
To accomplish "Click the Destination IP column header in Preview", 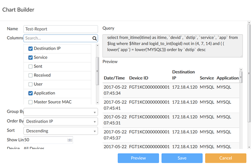I will click(x=183, y=75).
